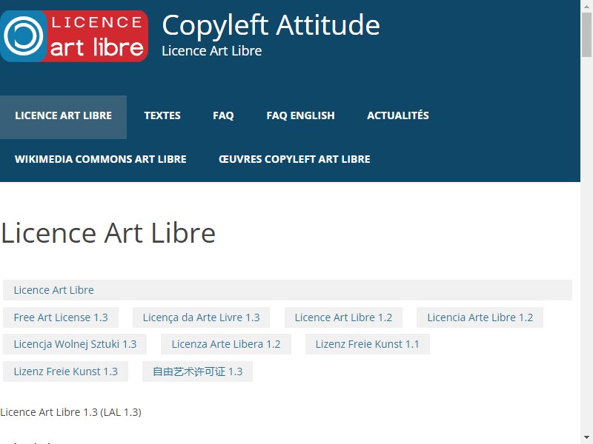This screenshot has height=444, width=593.
Task: Open WIKIMEDIA COMMONS ART LIBRE menu item
Action: (101, 159)
